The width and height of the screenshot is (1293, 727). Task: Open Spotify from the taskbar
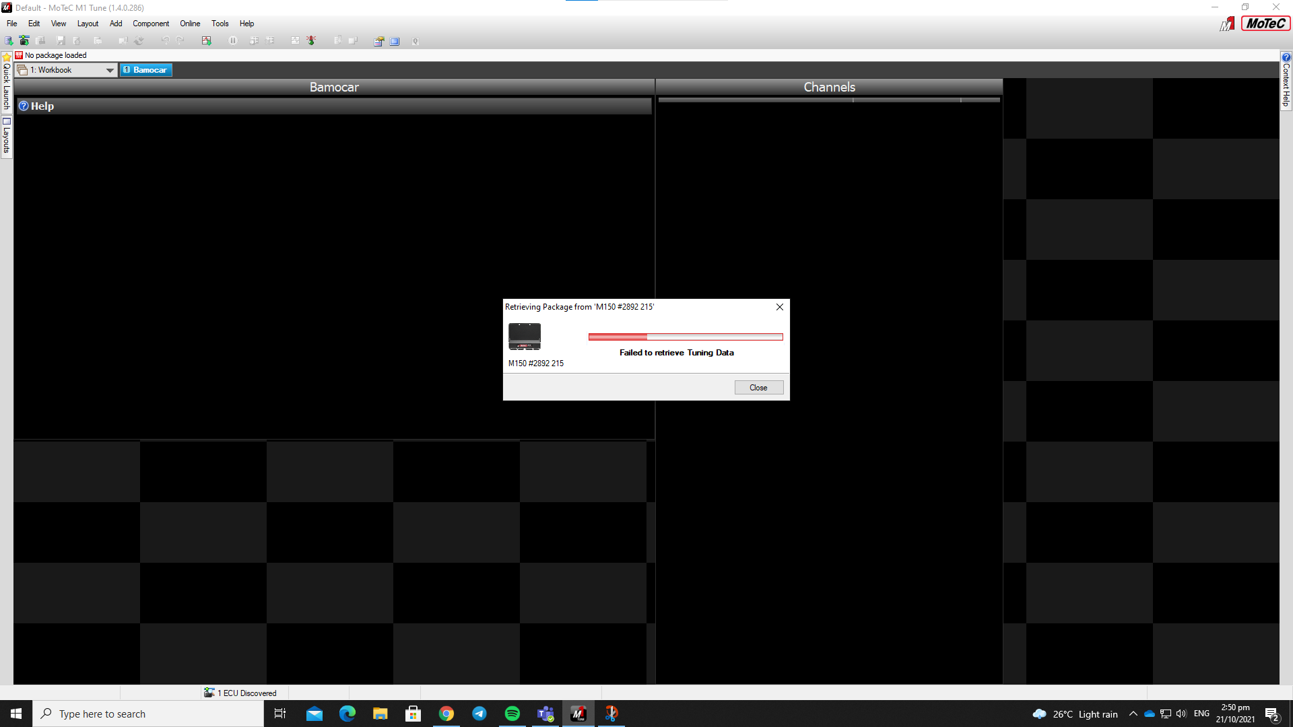(512, 714)
